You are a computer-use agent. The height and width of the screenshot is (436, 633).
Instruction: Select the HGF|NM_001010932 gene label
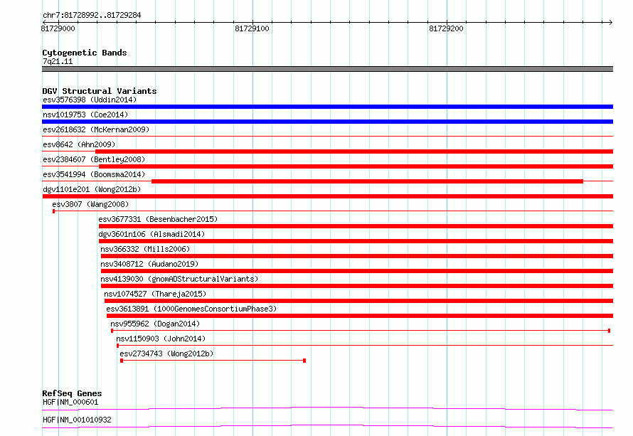[77, 420]
